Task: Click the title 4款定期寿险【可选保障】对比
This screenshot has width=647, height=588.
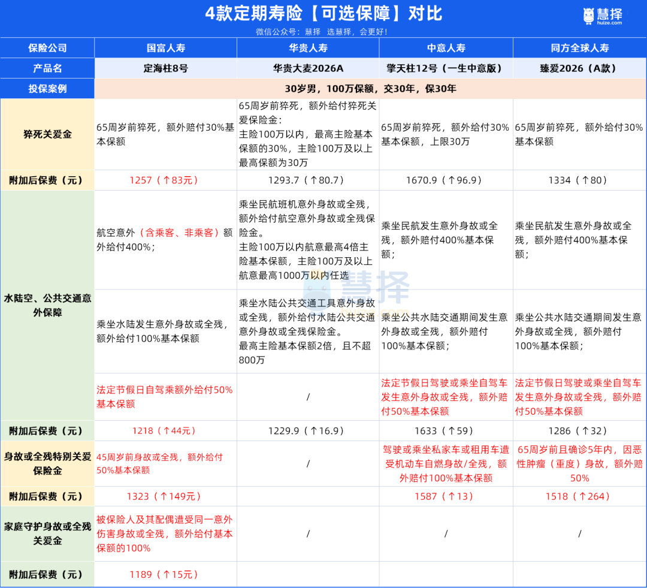Action: [x=323, y=14]
